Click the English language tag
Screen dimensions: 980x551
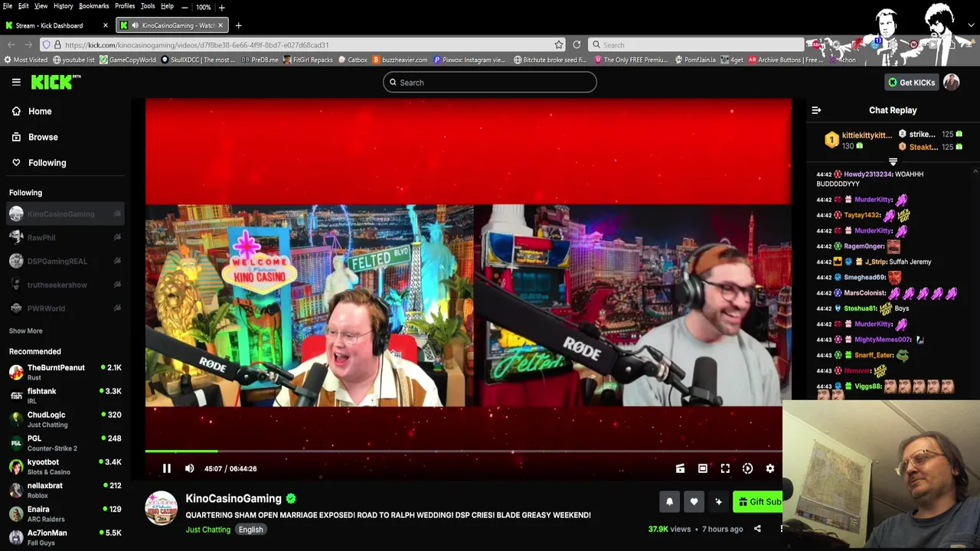[x=250, y=530]
